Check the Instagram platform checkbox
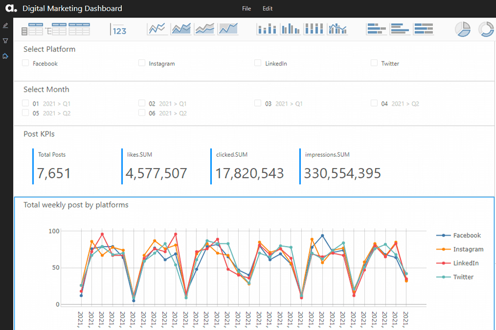The image size is (496, 330). coord(142,63)
